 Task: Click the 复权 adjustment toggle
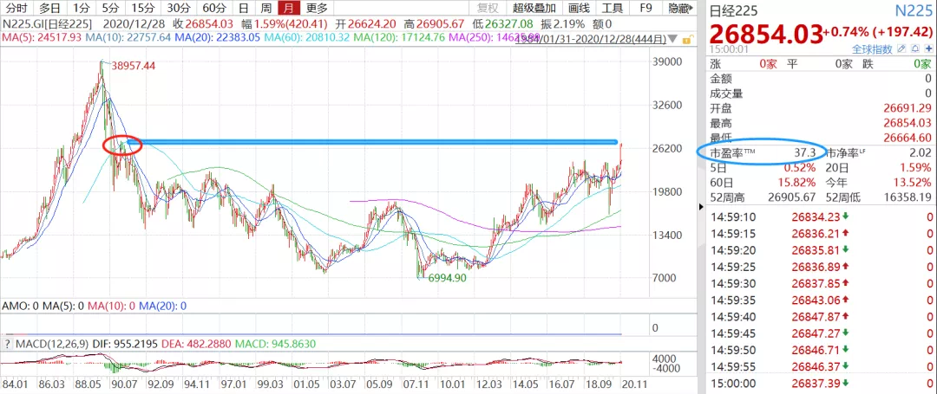click(488, 8)
